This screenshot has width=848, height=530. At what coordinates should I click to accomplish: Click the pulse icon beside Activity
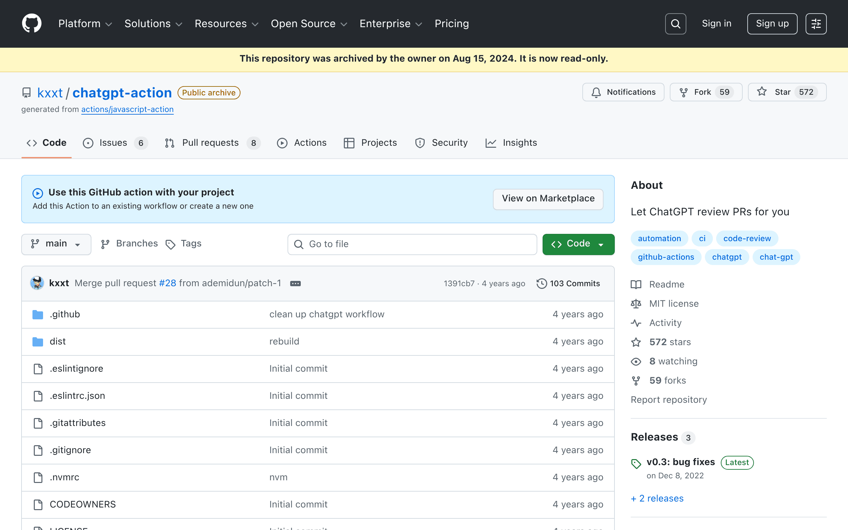coord(636,323)
